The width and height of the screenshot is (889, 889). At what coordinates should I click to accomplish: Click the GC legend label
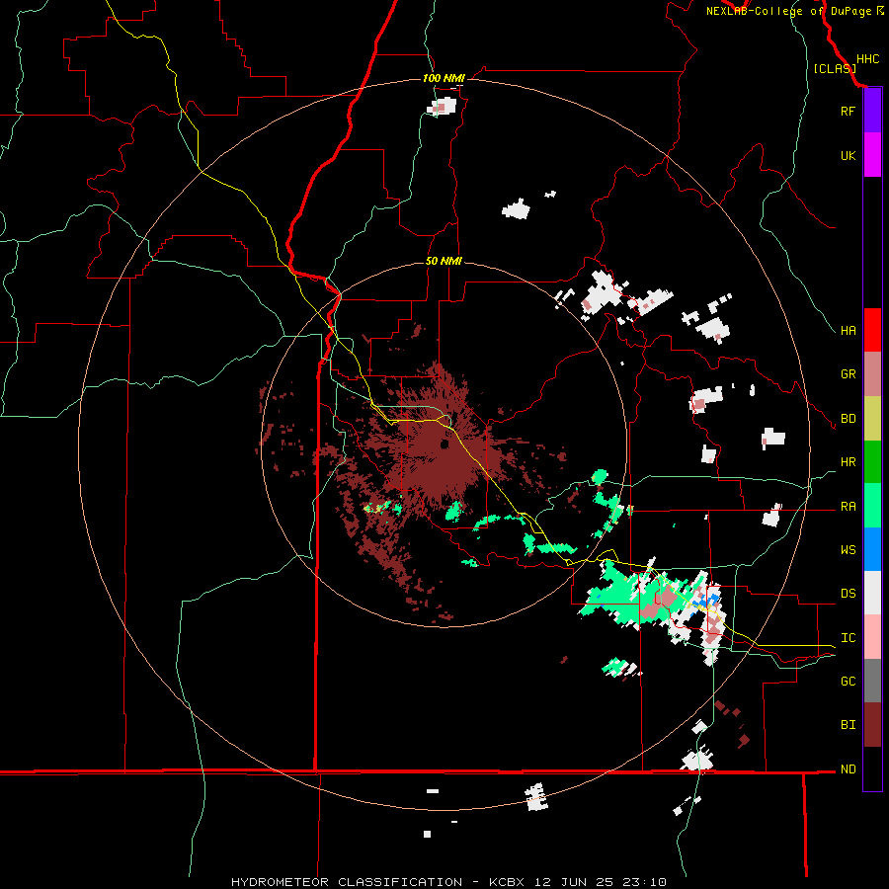coord(848,682)
